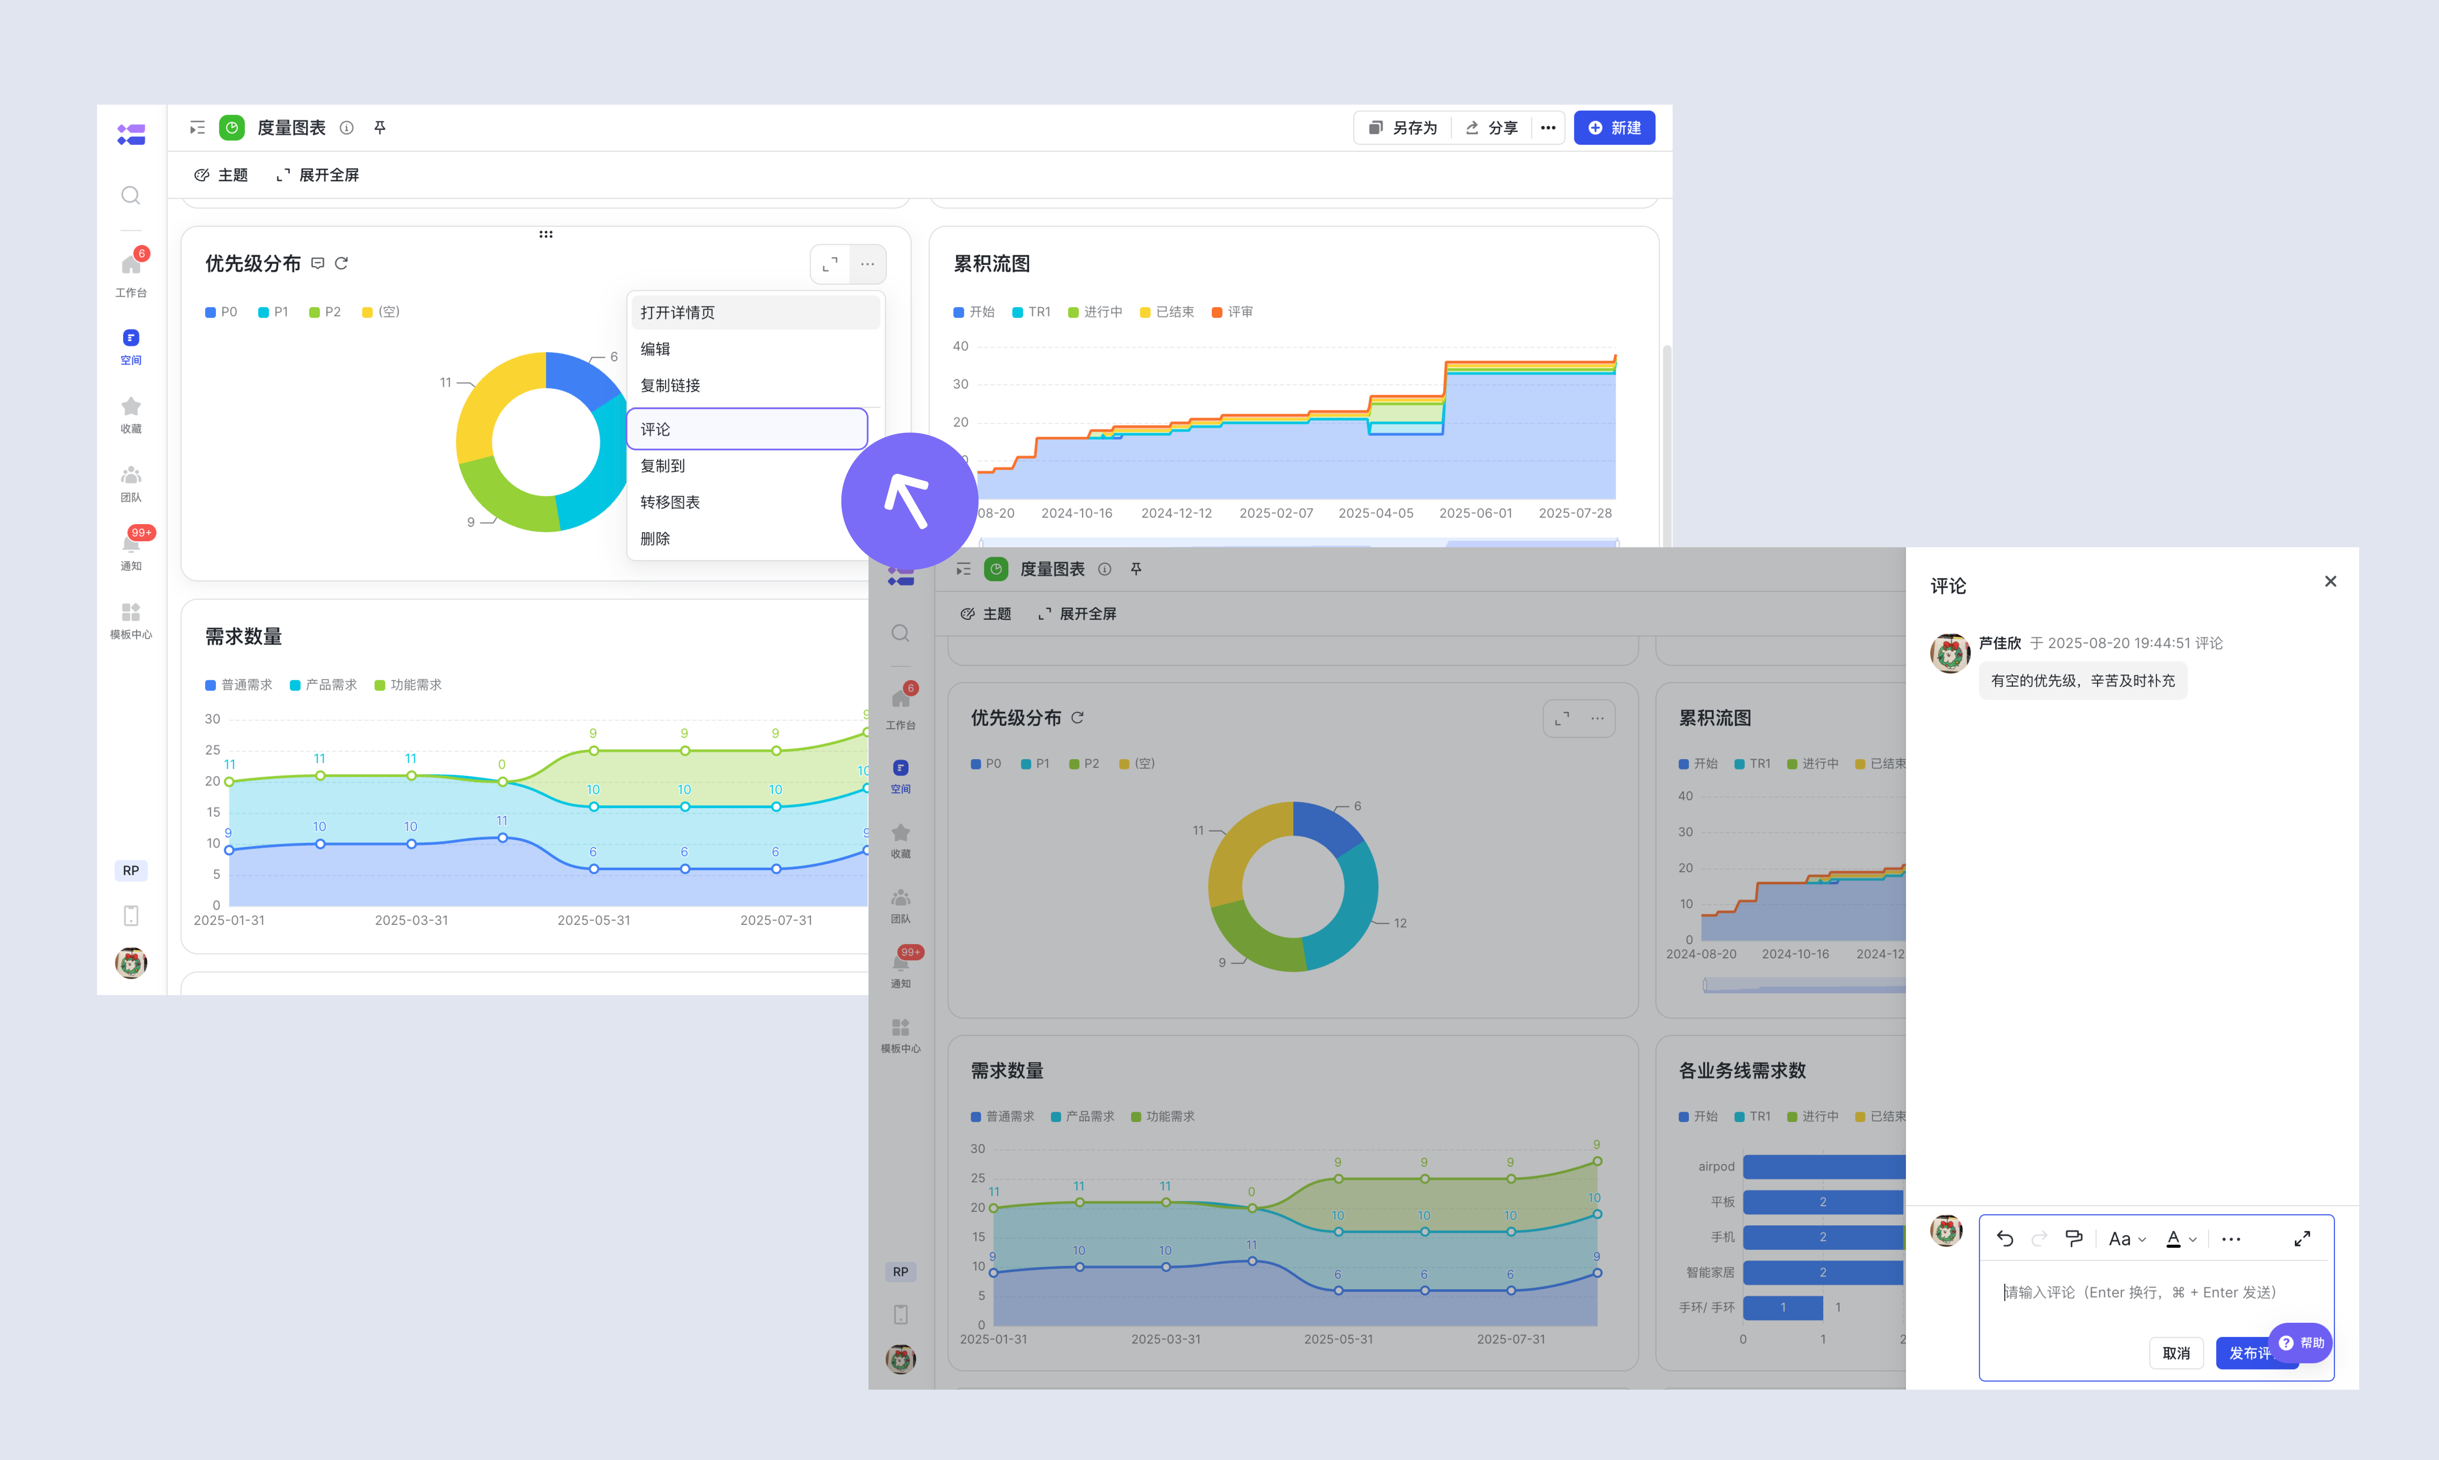Open 主题 theme in the back window
Viewport: 2439px width, 1460px height.
pos(221,175)
